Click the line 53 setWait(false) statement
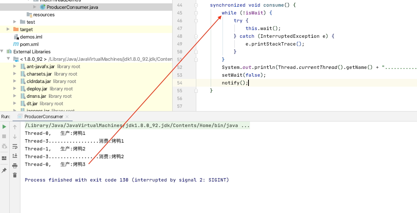Screen dimensions: 417x213 coord(244,75)
